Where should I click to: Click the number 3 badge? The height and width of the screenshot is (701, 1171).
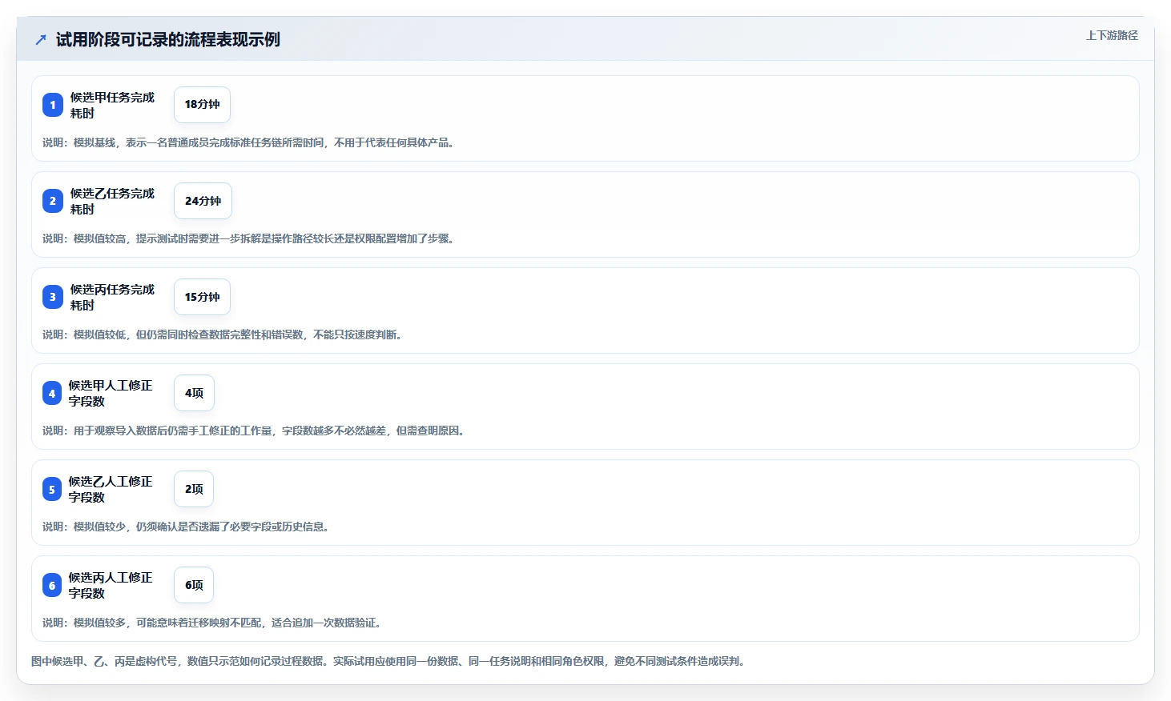53,297
